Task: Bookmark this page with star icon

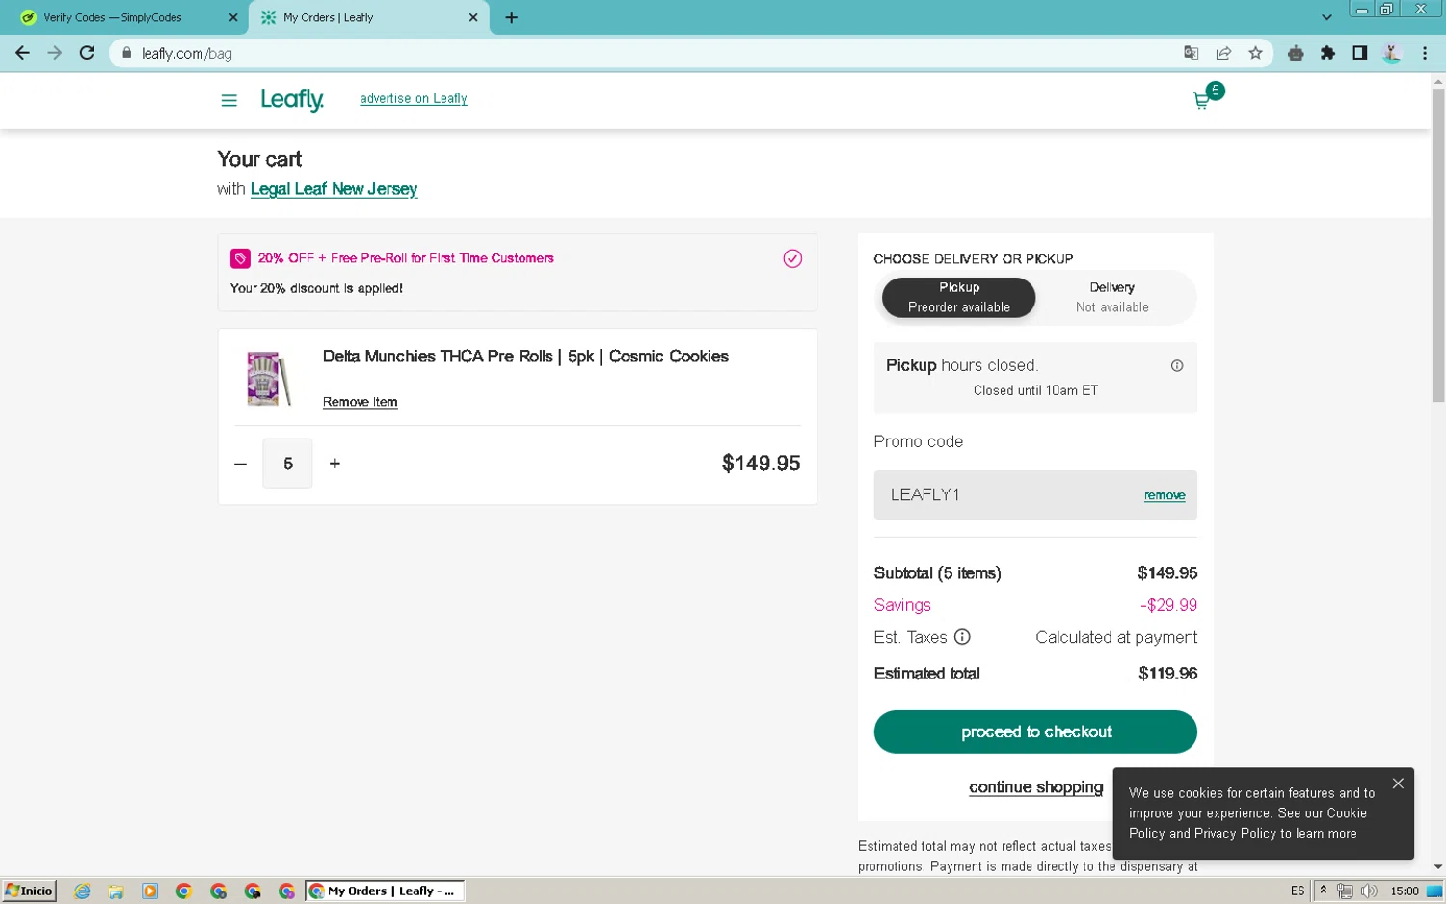Action: (1255, 53)
